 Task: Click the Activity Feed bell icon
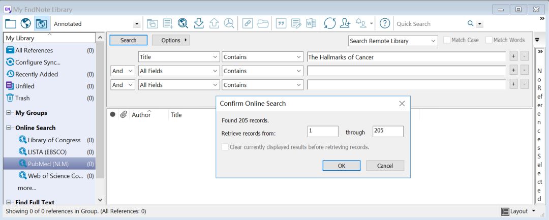click(x=361, y=23)
